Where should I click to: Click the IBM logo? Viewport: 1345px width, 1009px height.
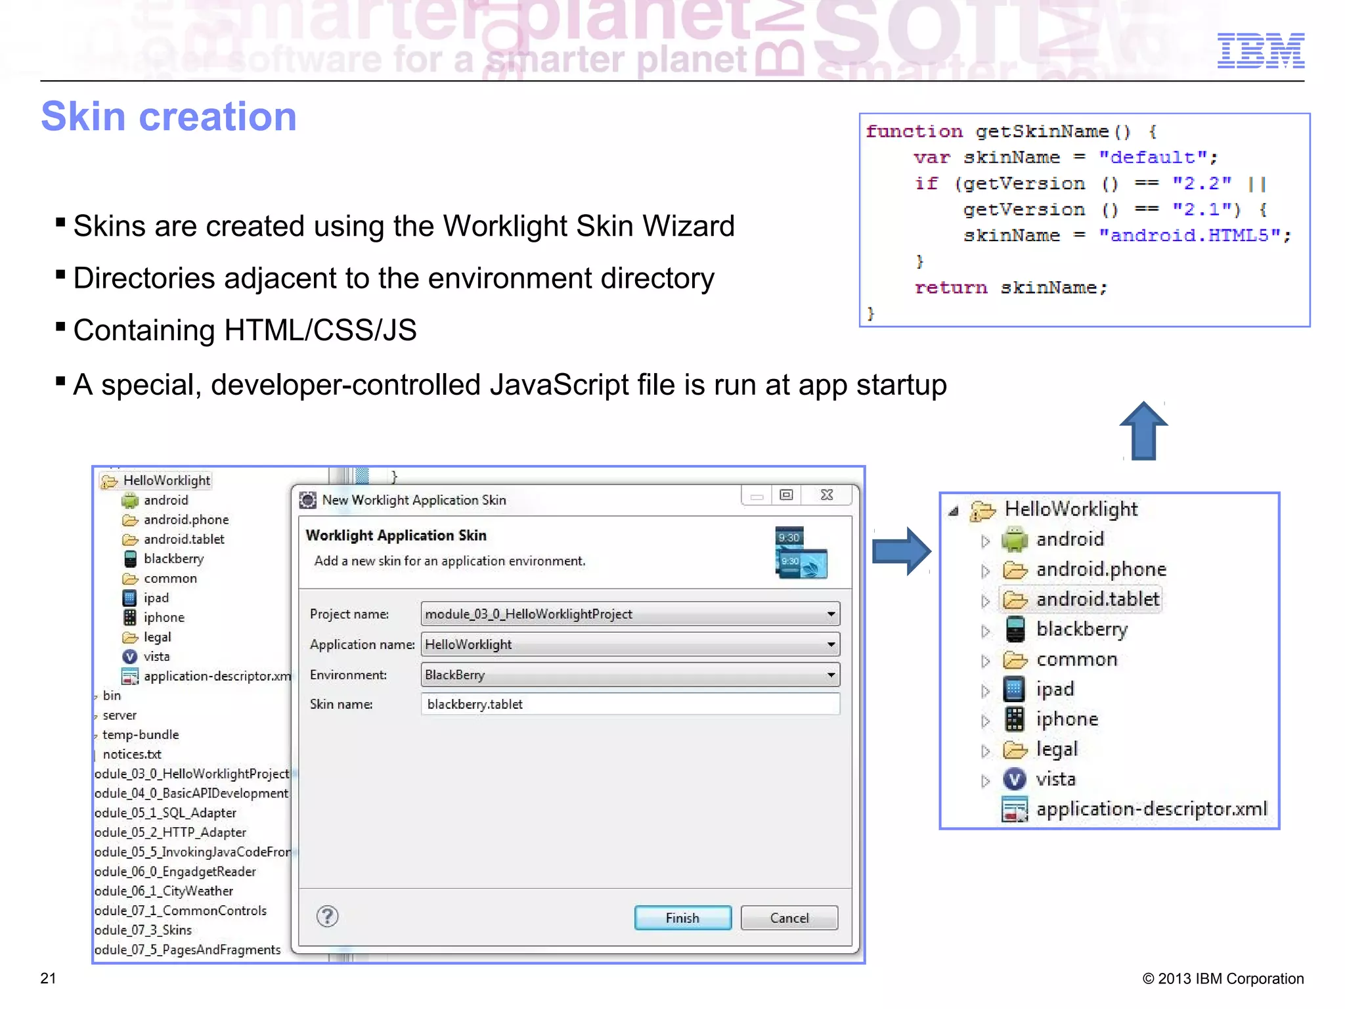pyautogui.click(x=1261, y=50)
